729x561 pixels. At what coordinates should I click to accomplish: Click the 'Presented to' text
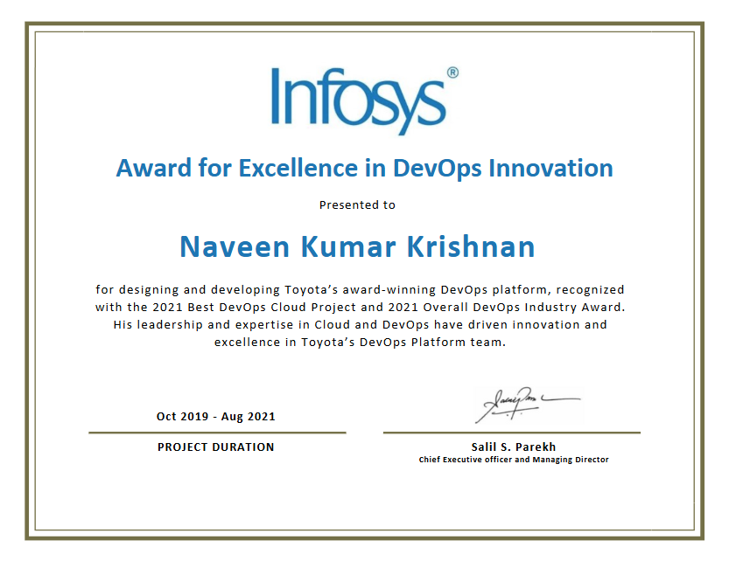click(357, 204)
